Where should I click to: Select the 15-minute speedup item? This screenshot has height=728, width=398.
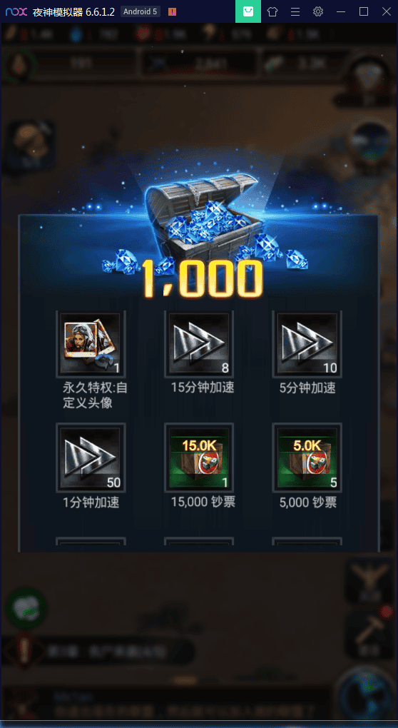(199, 343)
